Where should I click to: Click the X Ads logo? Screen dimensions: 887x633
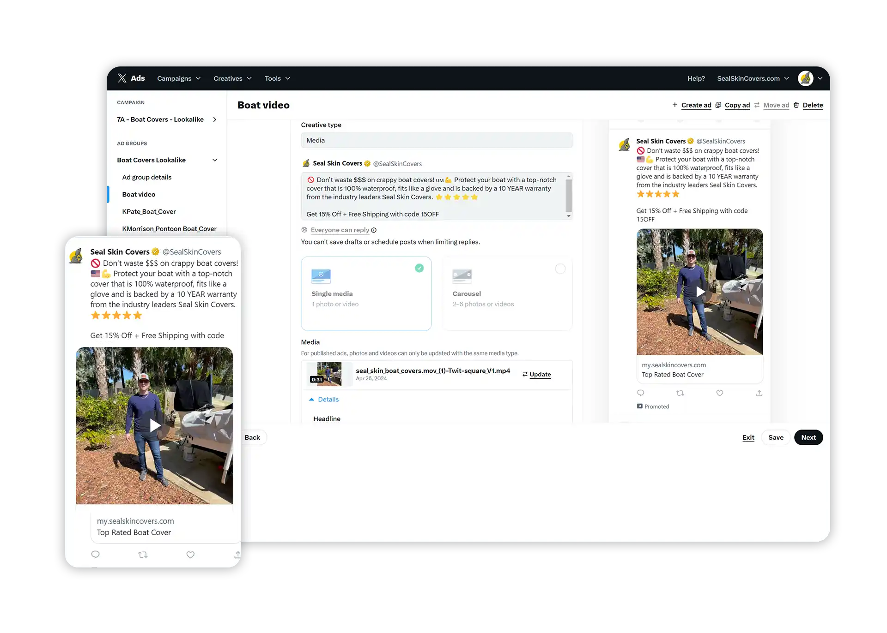pos(131,78)
